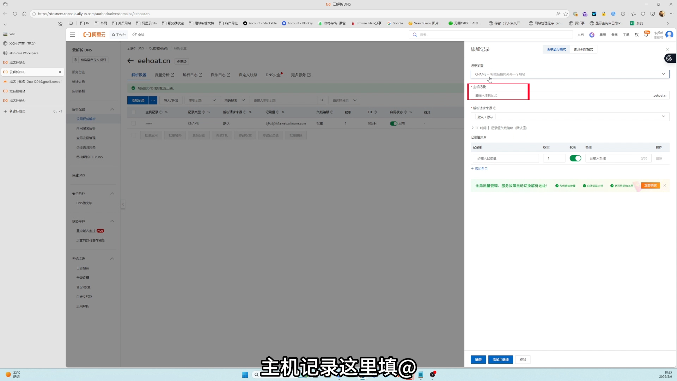Screen dimensions: 677x381
Task: Open the notification bell with 99+ badge
Action: point(646,34)
